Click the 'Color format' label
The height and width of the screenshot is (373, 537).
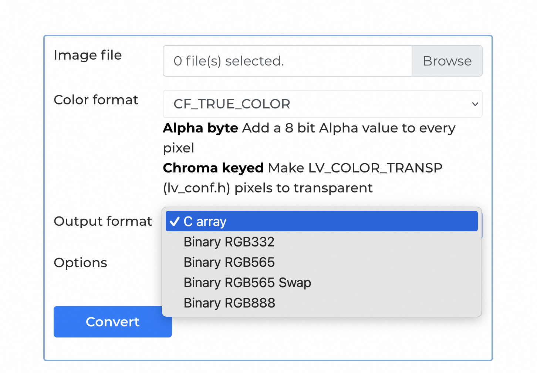click(96, 100)
